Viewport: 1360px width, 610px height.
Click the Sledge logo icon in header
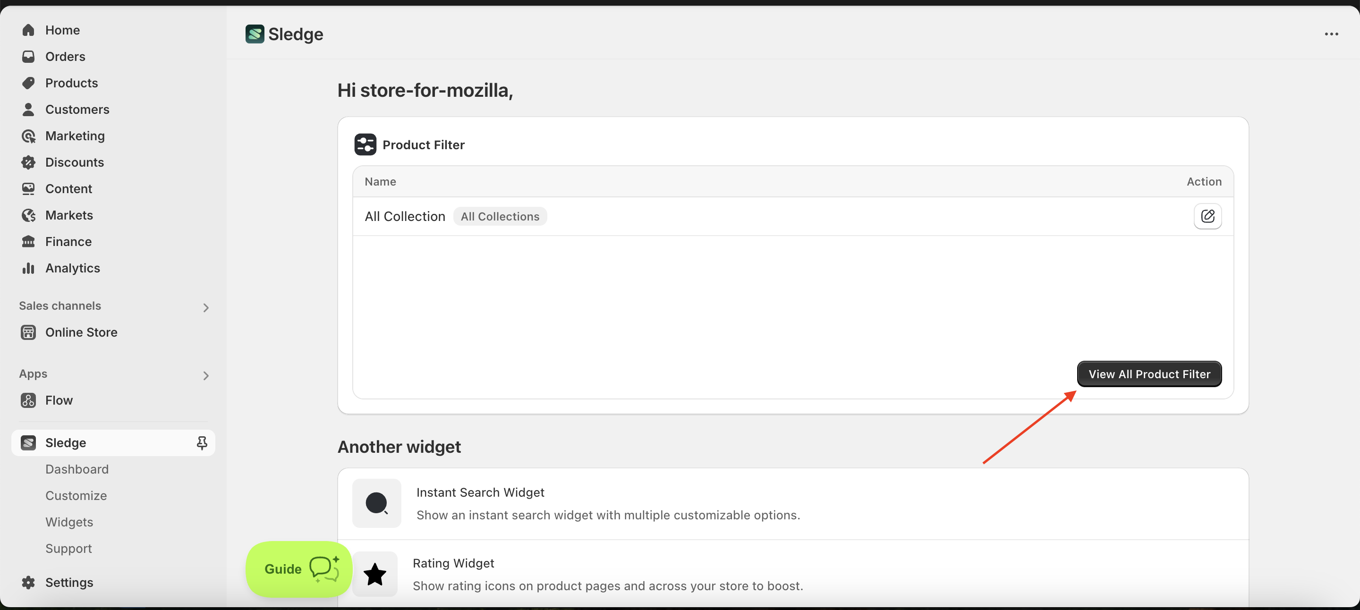point(255,34)
